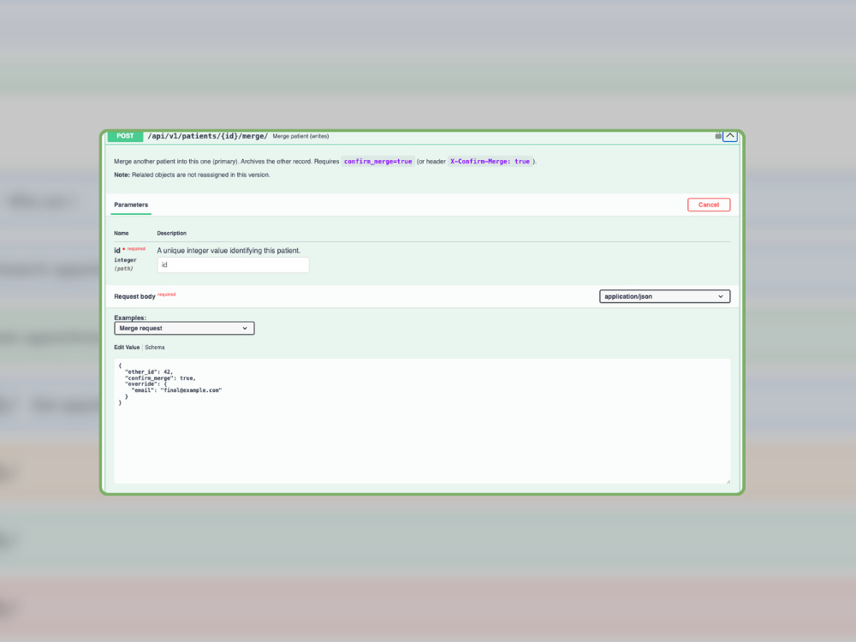The image size is (856, 642).
Task: Click the authorization lock icon
Action: [x=718, y=136]
